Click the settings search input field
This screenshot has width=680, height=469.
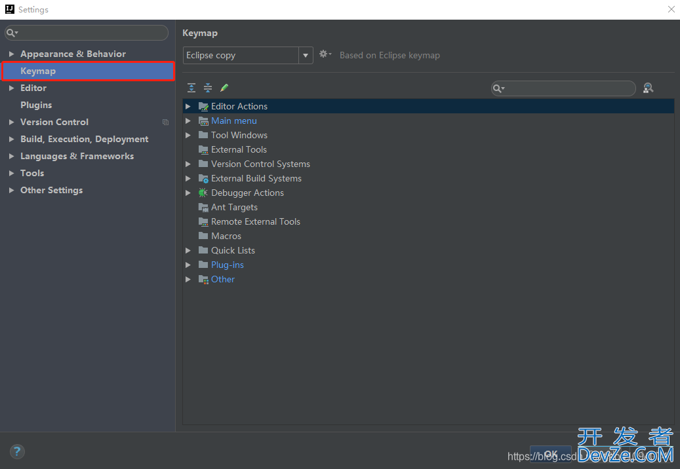tap(87, 33)
